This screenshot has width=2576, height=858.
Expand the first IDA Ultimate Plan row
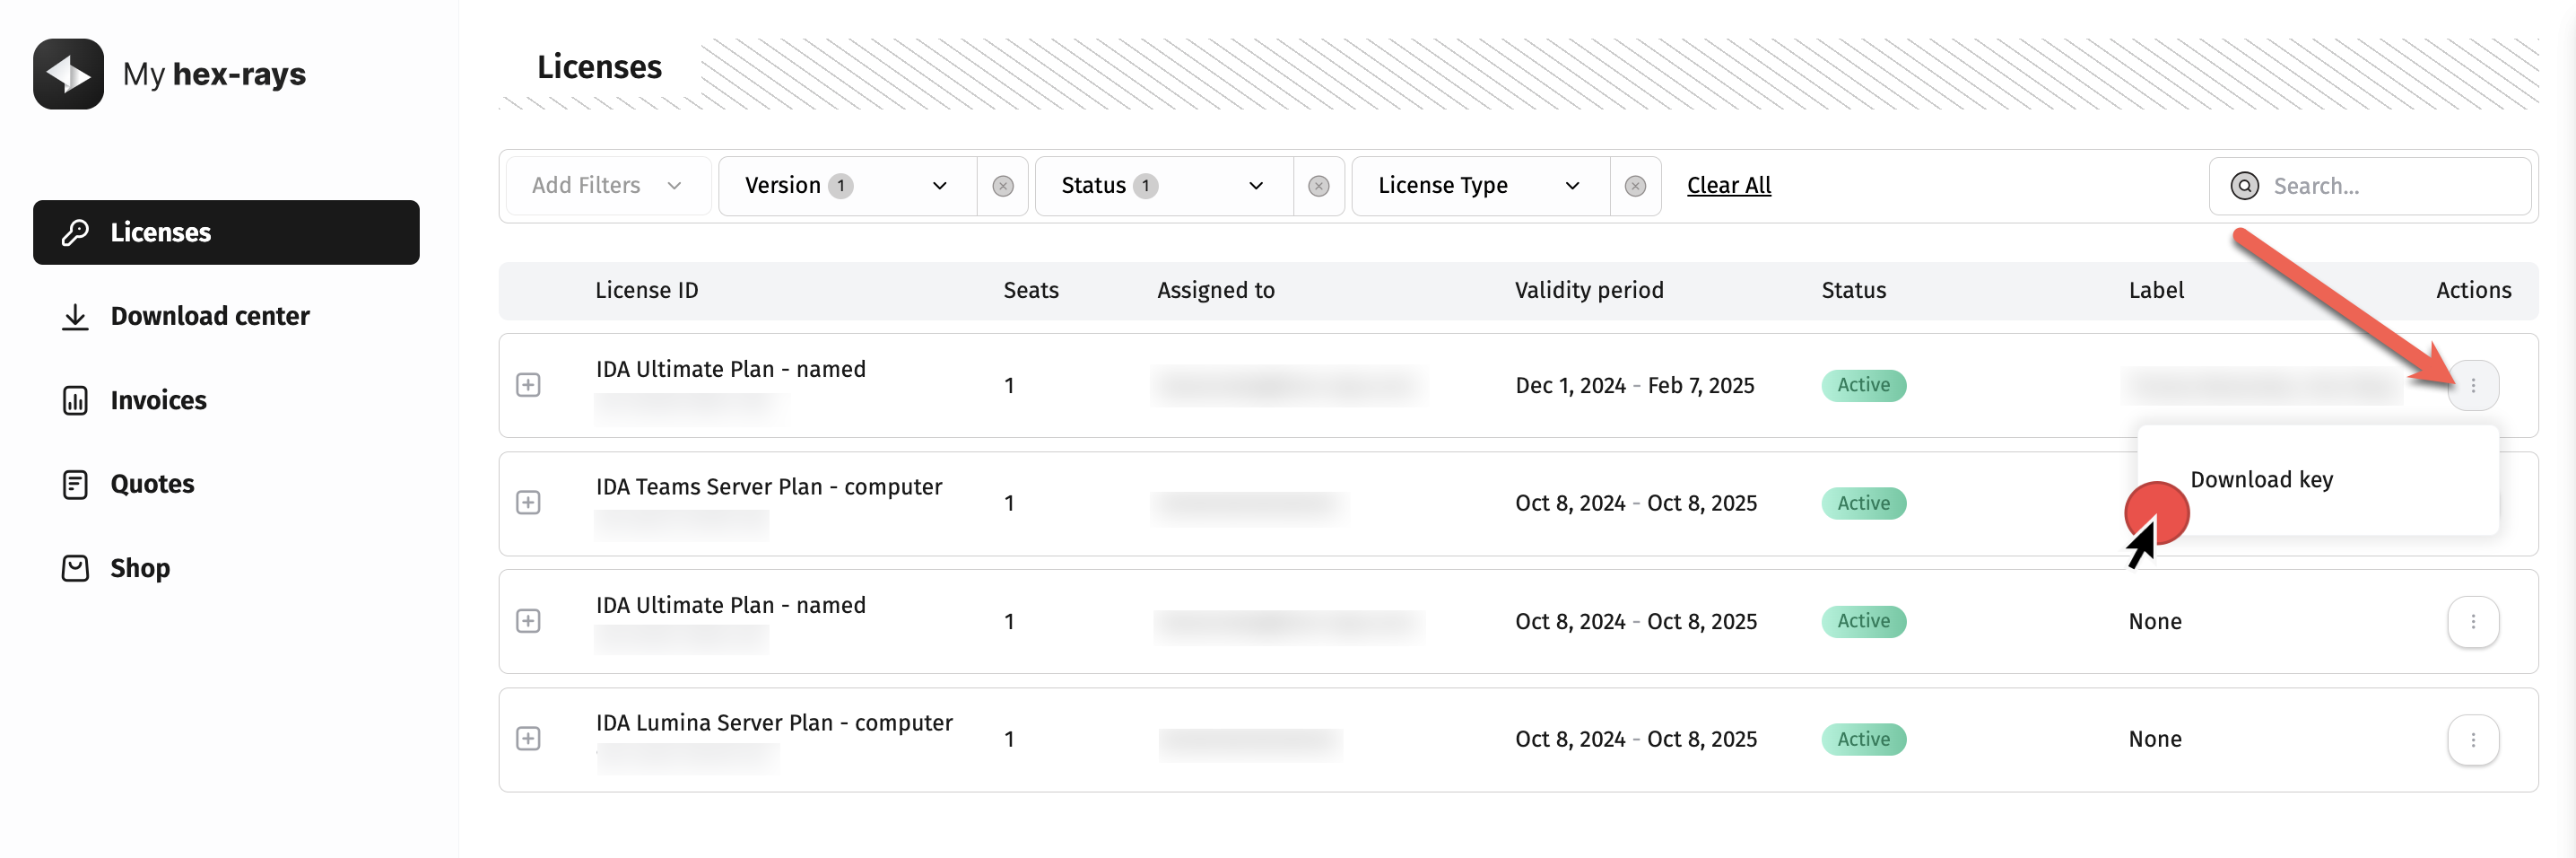528,385
